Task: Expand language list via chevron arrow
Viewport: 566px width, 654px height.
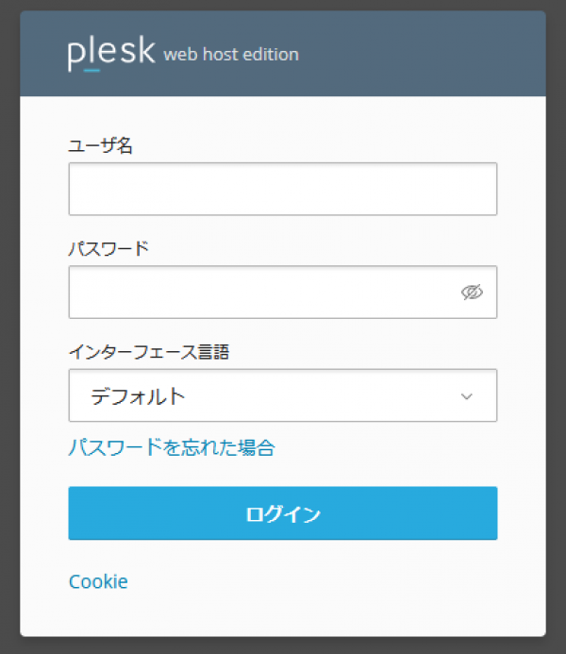Action: point(466,396)
